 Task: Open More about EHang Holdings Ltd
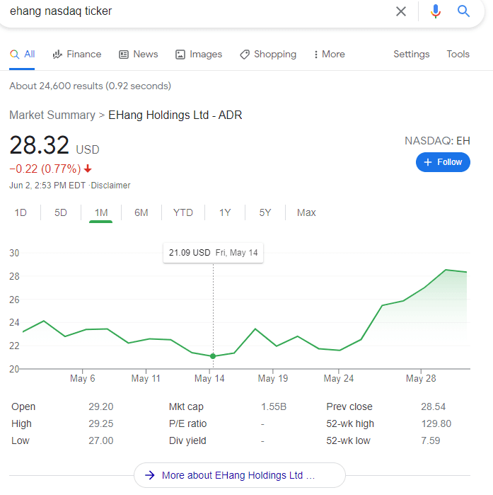tap(239, 475)
